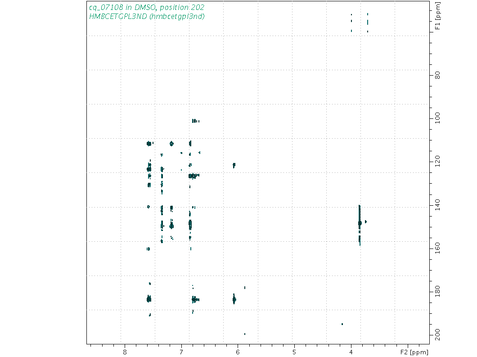Select the cross peak near 6.1 ppm, 184 ppm
The height and width of the screenshot is (357, 477).
point(234,299)
